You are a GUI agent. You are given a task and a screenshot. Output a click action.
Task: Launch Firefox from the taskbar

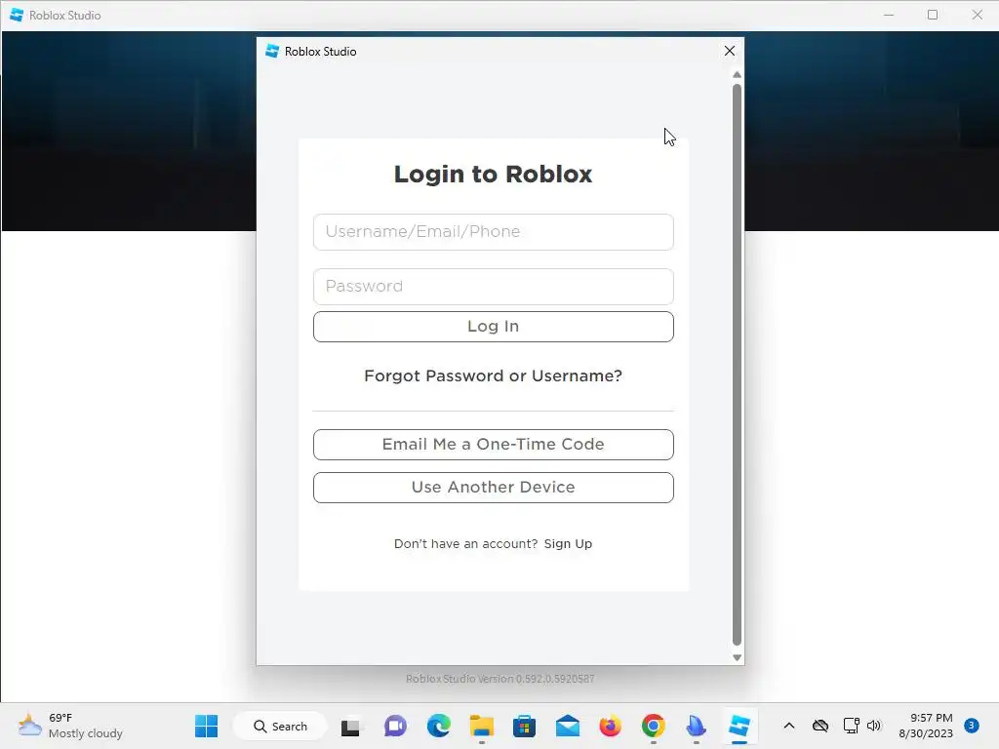(610, 726)
